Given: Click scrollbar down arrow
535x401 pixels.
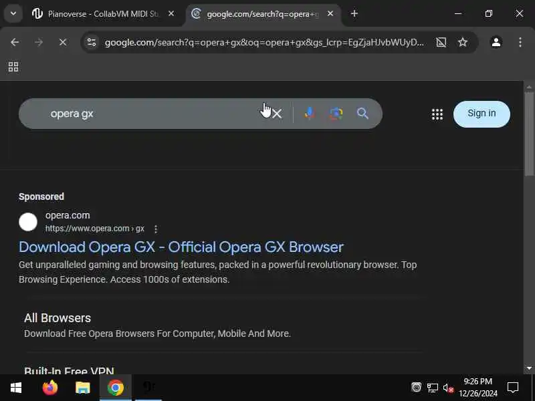Looking at the screenshot, I should click(529, 368).
